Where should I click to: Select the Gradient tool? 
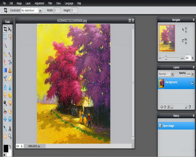click(x=5, y=70)
